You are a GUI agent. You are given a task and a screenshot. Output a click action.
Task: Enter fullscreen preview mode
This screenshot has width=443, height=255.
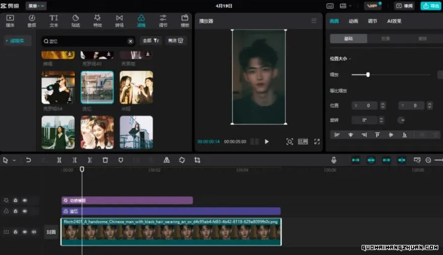(317, 141)
